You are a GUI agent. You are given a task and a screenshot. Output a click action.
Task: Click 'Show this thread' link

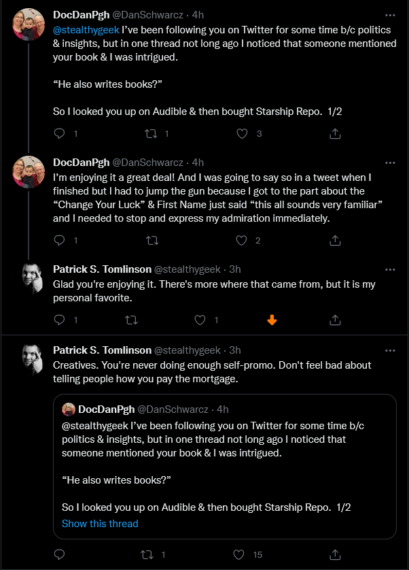(x=100, y=524)
